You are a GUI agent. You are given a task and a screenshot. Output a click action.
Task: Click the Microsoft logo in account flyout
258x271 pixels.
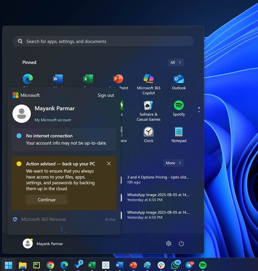(x=16, y=95)
